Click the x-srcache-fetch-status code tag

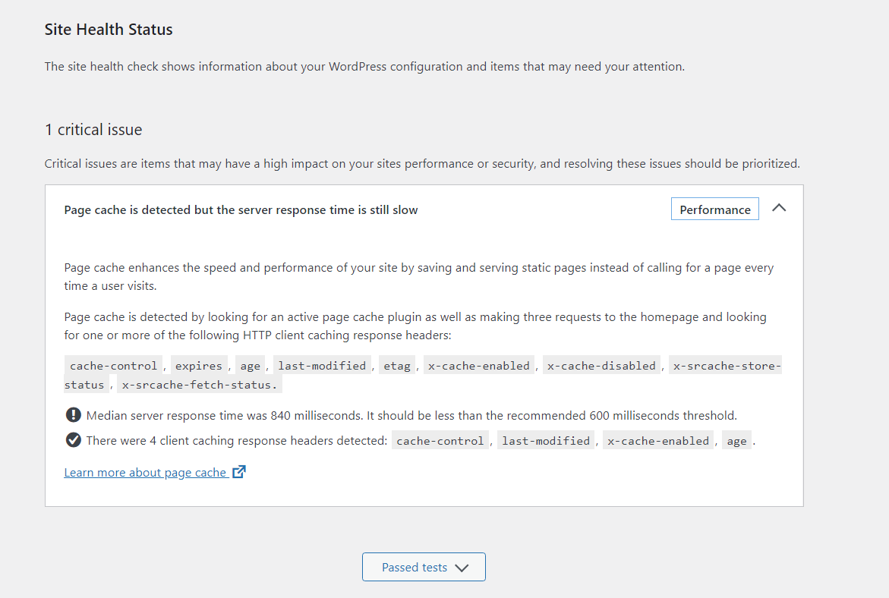(200, 384)
